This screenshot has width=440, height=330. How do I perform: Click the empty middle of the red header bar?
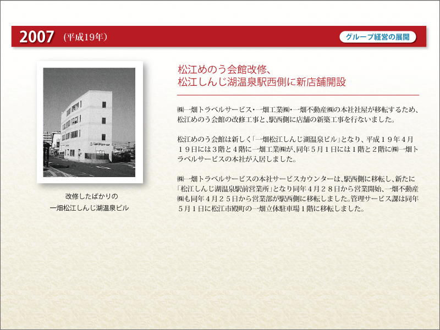(x=220, y=37)
